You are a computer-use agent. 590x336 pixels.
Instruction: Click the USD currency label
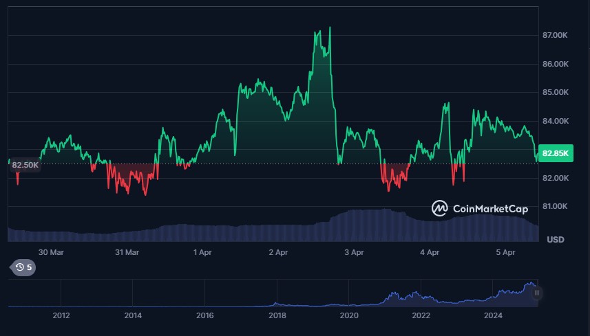(556, 239)
